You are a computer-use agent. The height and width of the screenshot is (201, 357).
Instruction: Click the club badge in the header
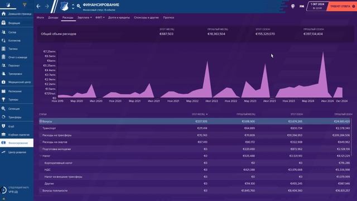pos(64,6)
